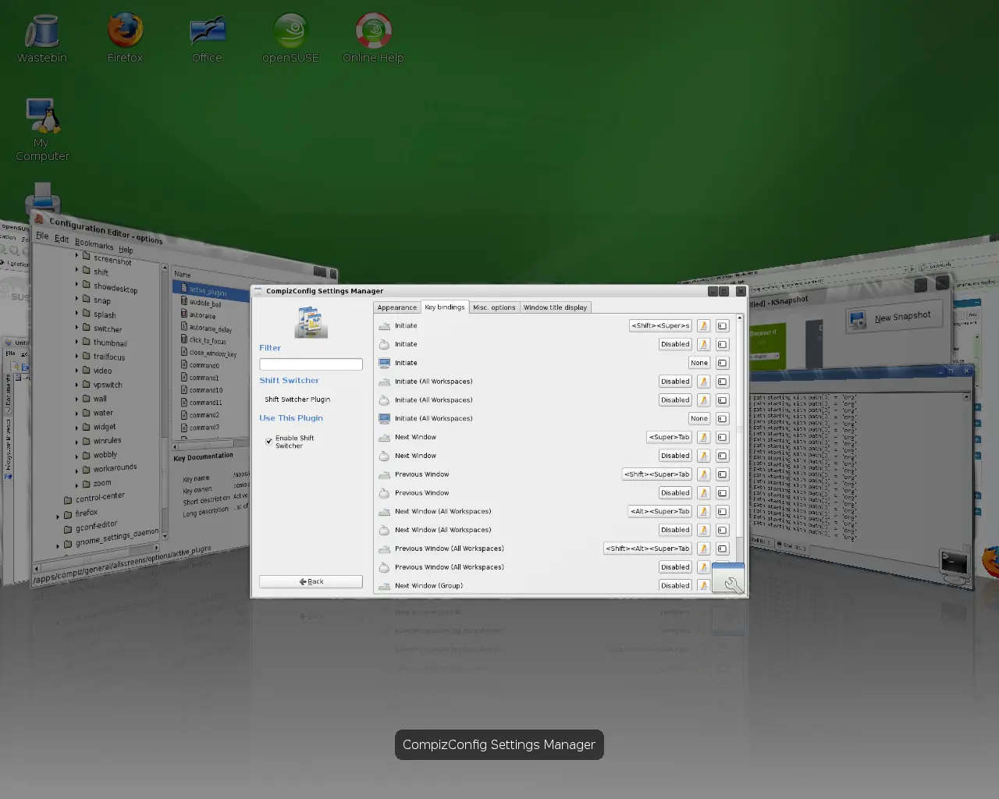
Task: Click the Shift Switcher plugin icon above Filter
Action: [311, 321]
